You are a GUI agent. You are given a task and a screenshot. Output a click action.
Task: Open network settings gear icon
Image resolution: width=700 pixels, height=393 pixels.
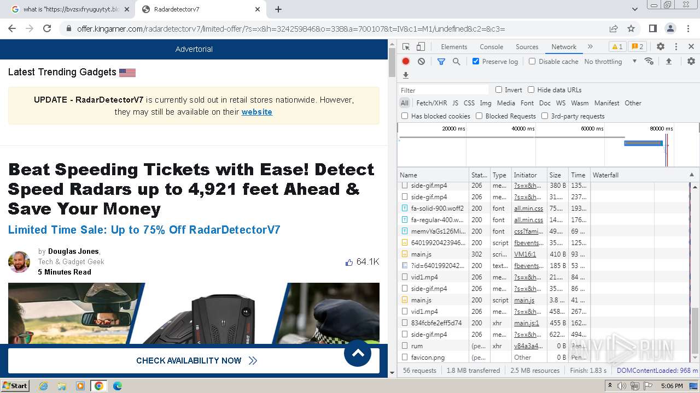691,62
